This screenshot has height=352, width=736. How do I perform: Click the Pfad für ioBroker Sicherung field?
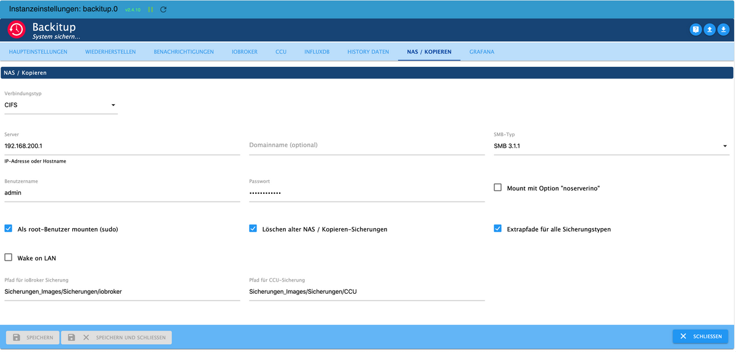pyautogui.click(x=122, y=292)
